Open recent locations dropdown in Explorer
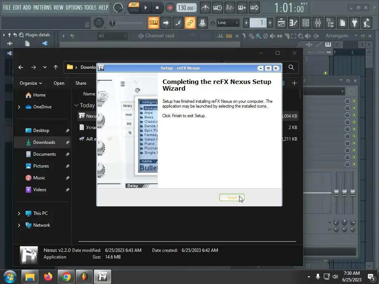Screen dimensions: 379x284 point(45,67)
